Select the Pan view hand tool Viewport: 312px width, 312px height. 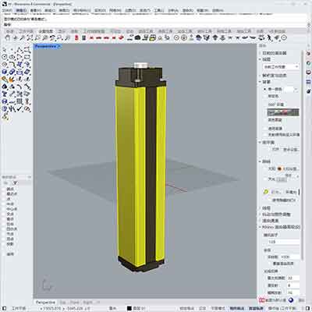(x=8, y=38)
